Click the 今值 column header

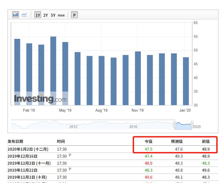click(x=148, y=141)
